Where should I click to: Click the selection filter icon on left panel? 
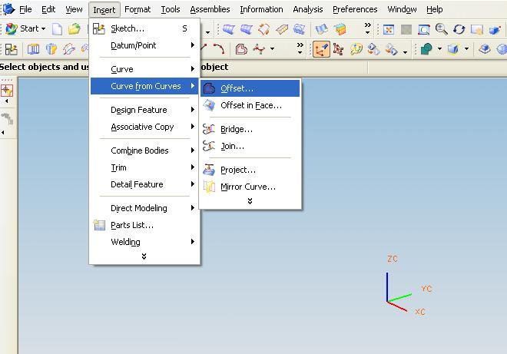[7, 90]
